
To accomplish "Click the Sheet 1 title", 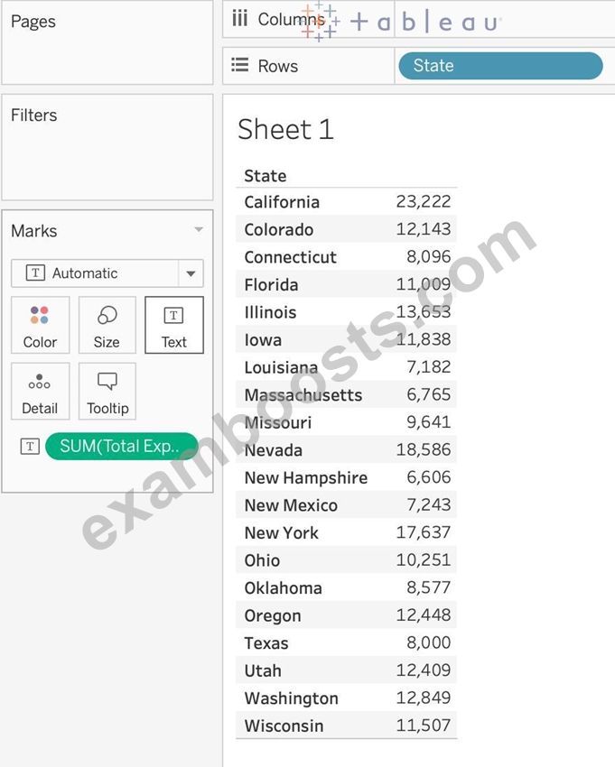I will [285, 130].
